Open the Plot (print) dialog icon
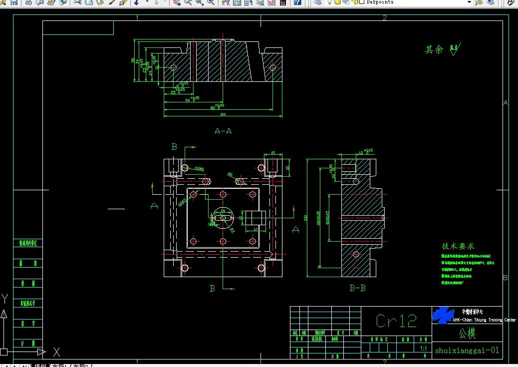Image resolution: width=518 pixels, height=367 pixels. coord(29,2)
